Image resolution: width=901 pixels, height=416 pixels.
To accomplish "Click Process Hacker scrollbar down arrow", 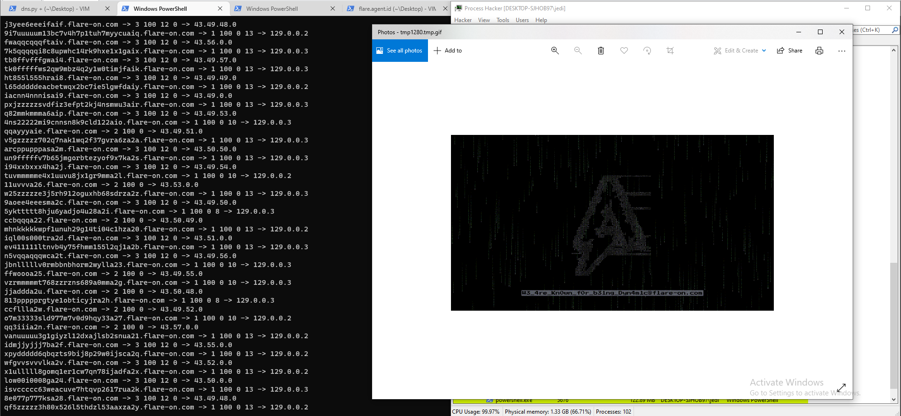I will (x=893, y=400).
